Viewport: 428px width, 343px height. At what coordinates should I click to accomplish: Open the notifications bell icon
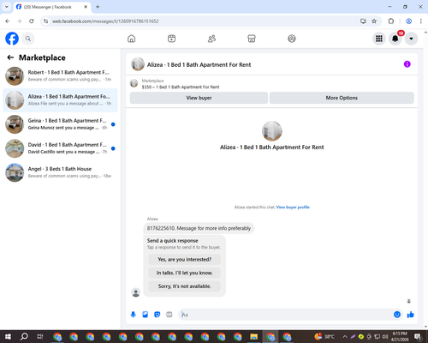click(395, 39)
